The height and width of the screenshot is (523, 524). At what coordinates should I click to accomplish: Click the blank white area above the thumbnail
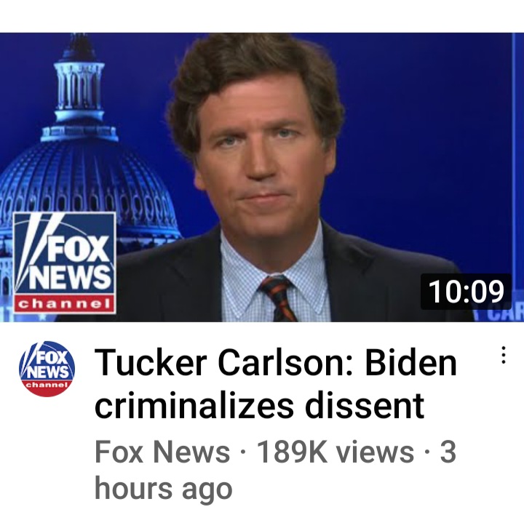pyautogui.click(x=262, y=16)
